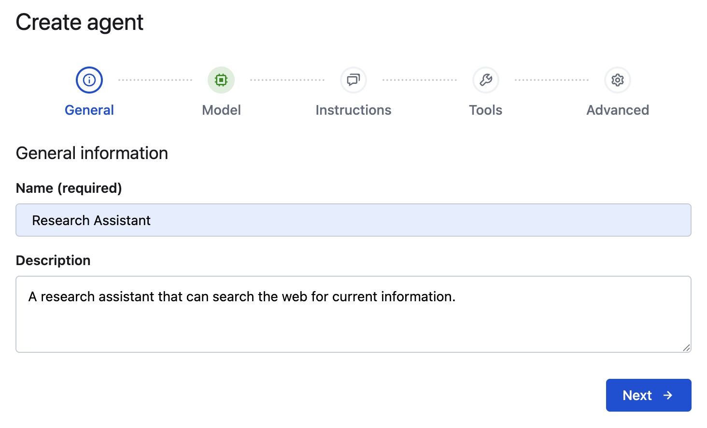
Task: Click the resize handle of the Description box
Action: click(686, 348)
